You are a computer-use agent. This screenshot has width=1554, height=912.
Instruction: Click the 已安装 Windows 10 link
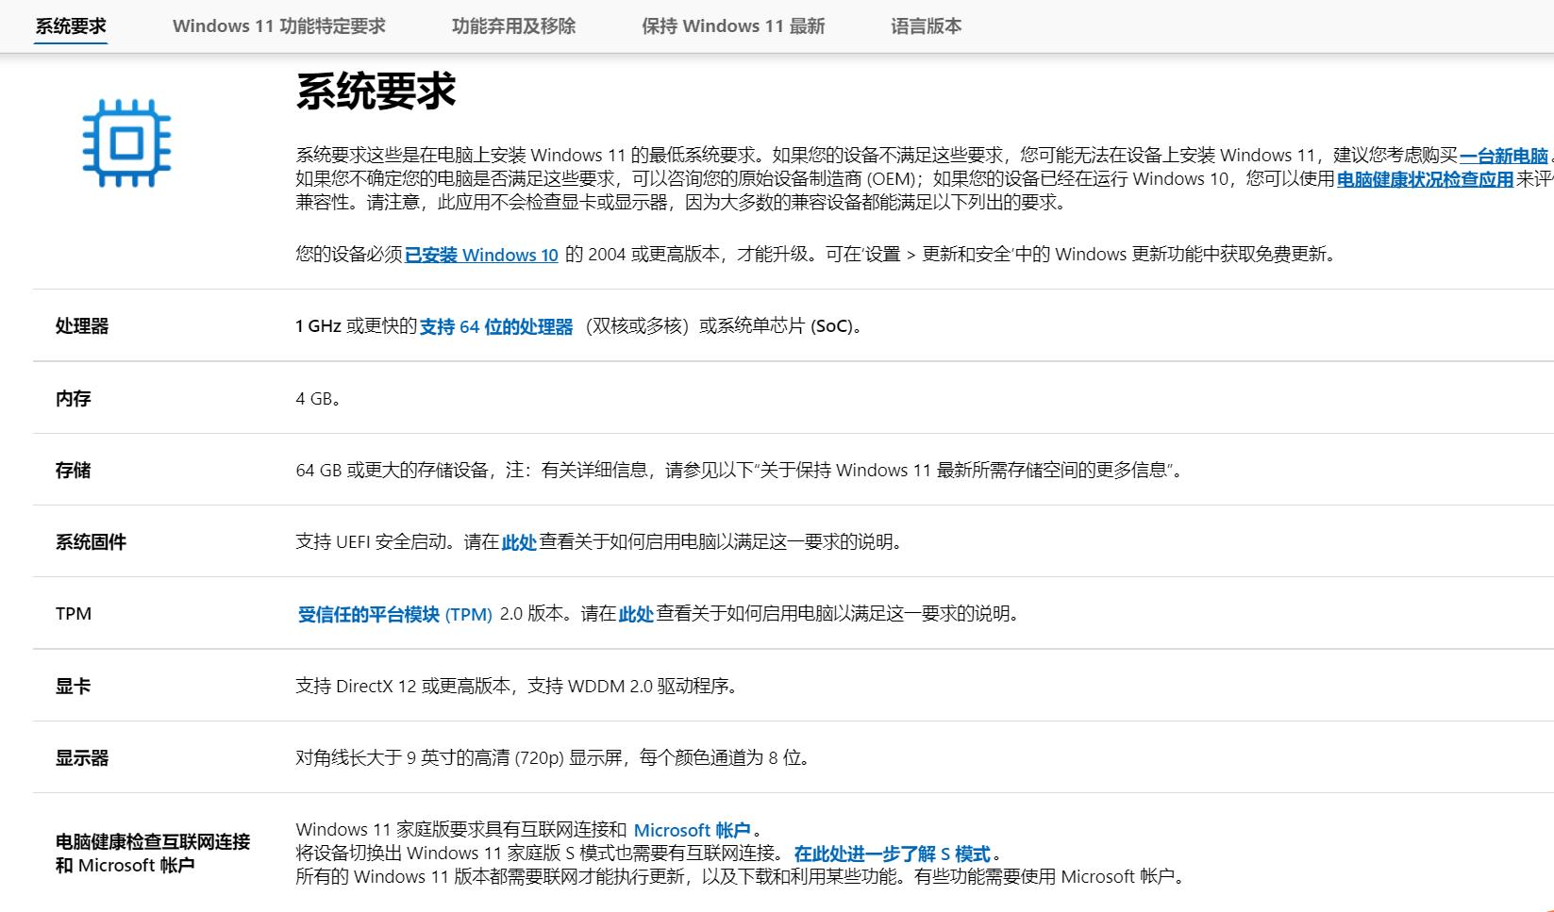click(x=480, y=255)
